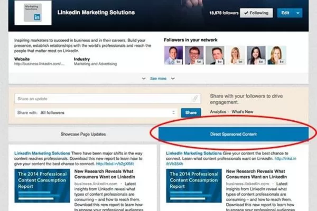
Task: Click the LinkedIn Marketing Solutions page title
Action: (x=96, y=13)
